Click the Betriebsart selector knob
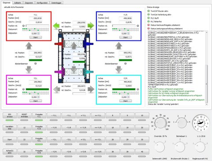This screenshot has height=161, width=212. [182, 123]
